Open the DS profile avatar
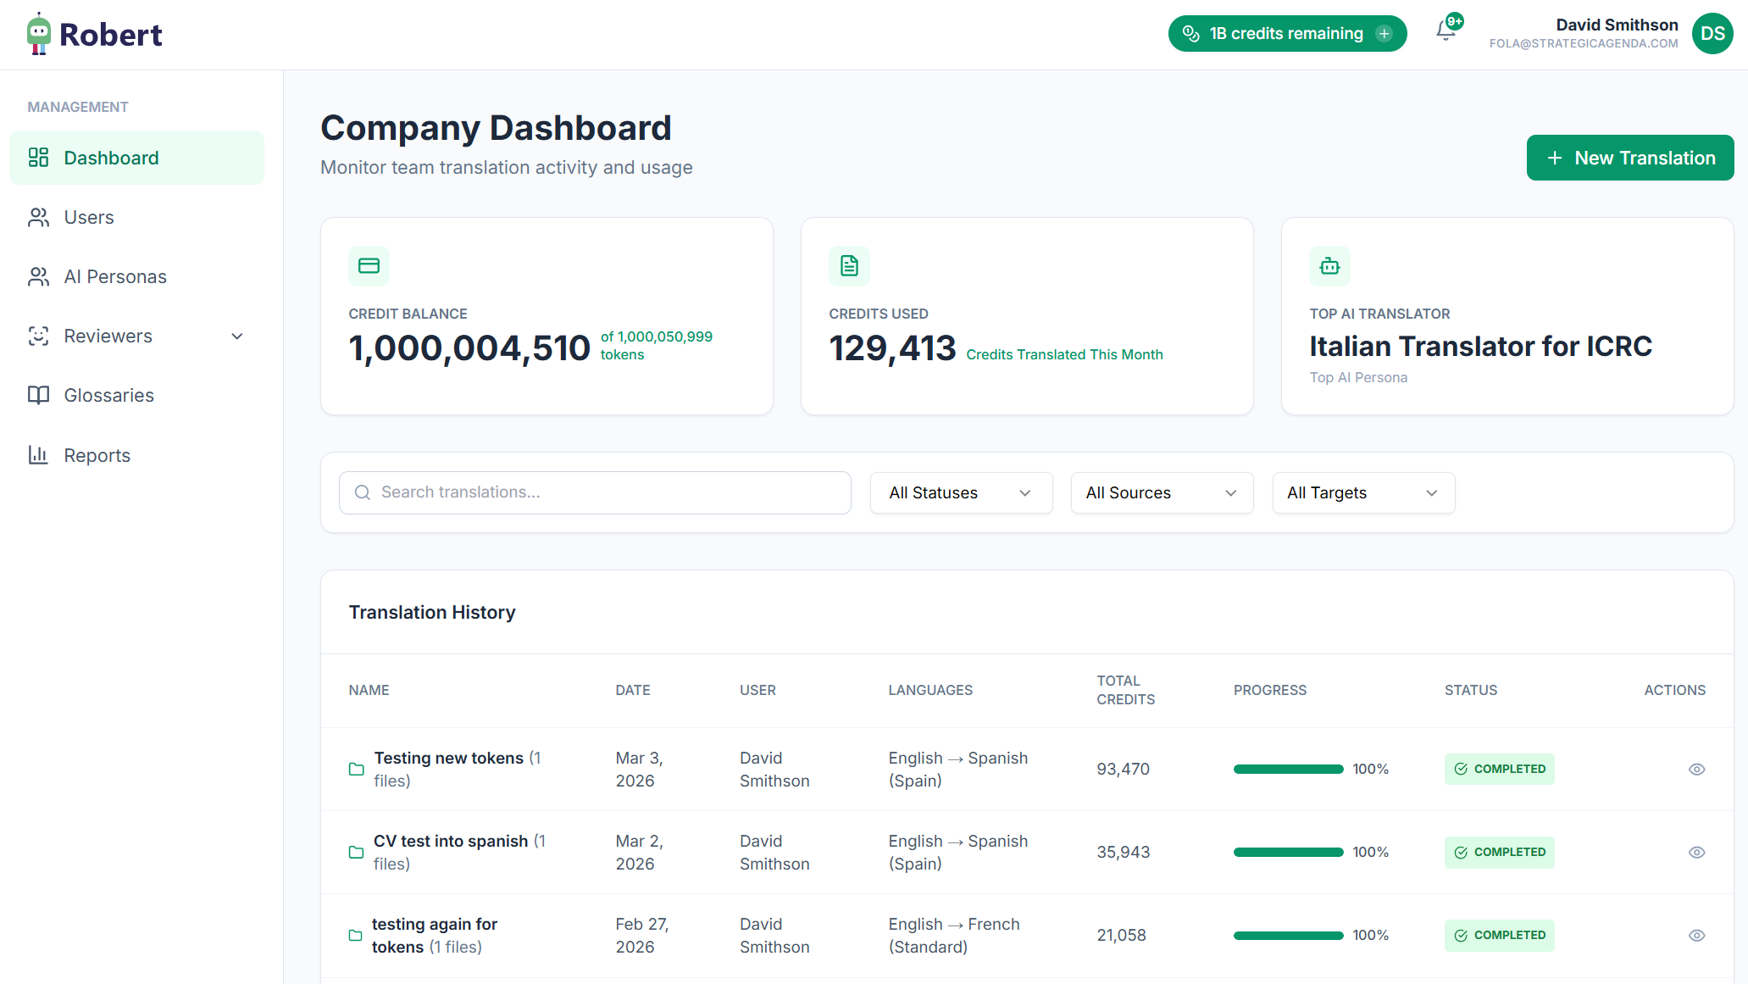The image size is (1748, 984). [x=1712, y=34]
